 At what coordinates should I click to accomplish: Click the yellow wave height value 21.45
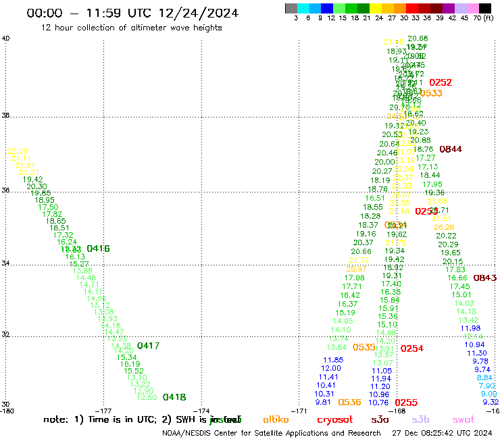point(393,42)
